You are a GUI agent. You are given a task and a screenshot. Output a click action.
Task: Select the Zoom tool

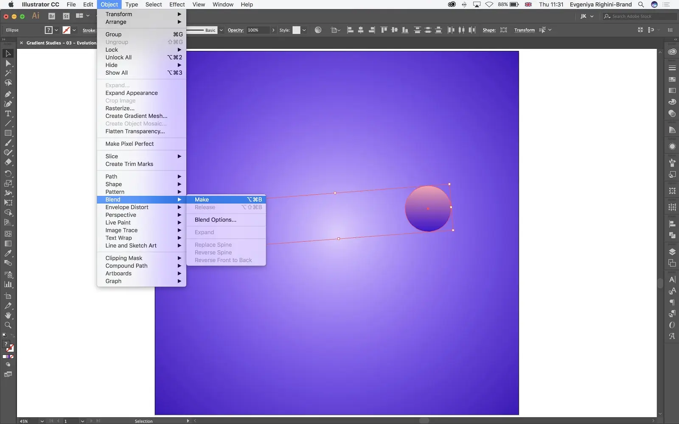8,325
